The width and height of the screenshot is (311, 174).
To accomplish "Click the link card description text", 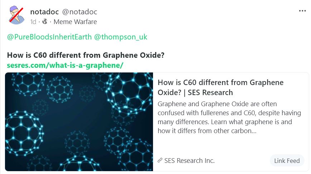I will (x=229, y=117).
